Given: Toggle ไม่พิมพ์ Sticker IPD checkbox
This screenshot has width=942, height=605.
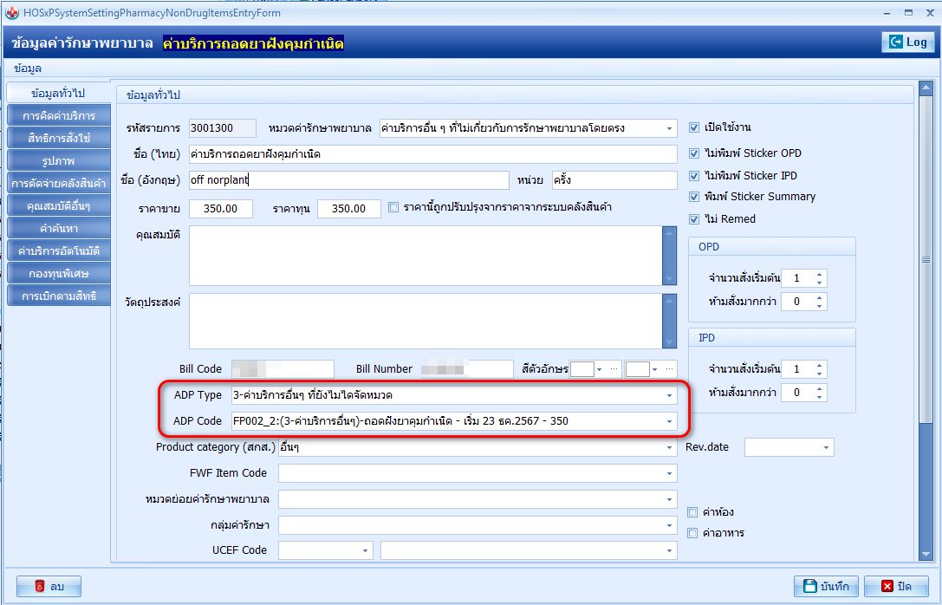Looking at the screenshot, I should [x=694, y=175].
